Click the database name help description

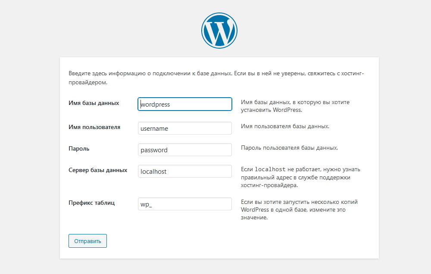tap(295, 106)
